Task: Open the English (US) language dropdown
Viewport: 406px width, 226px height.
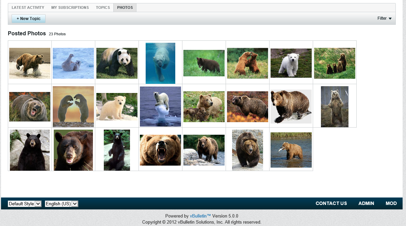Action: (62, 204)
